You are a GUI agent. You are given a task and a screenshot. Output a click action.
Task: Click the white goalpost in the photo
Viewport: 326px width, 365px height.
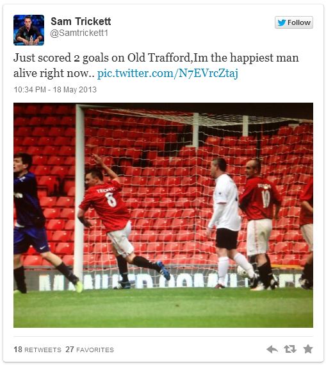click(x=79, y=191)
